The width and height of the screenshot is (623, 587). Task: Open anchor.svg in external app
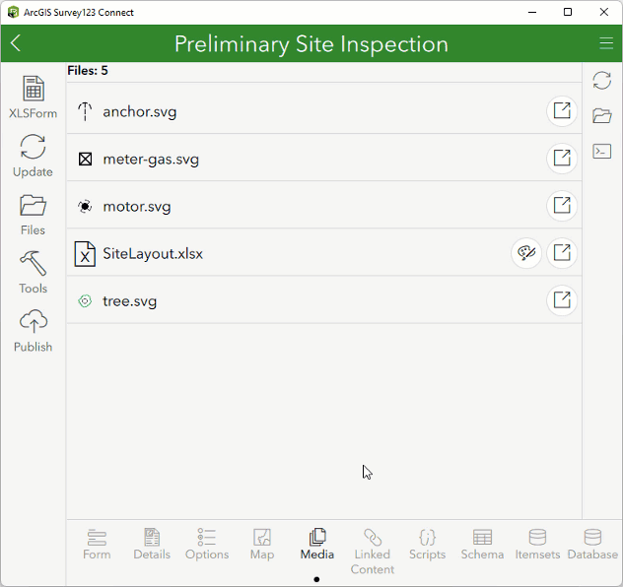[562, 110]
